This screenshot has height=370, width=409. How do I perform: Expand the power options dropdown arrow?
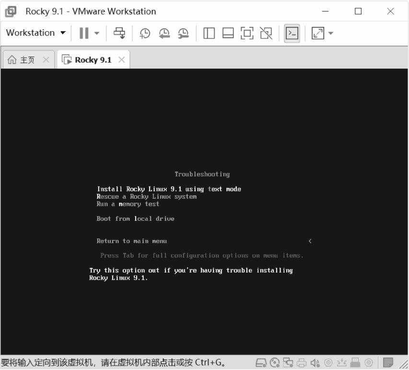[97, 33]
